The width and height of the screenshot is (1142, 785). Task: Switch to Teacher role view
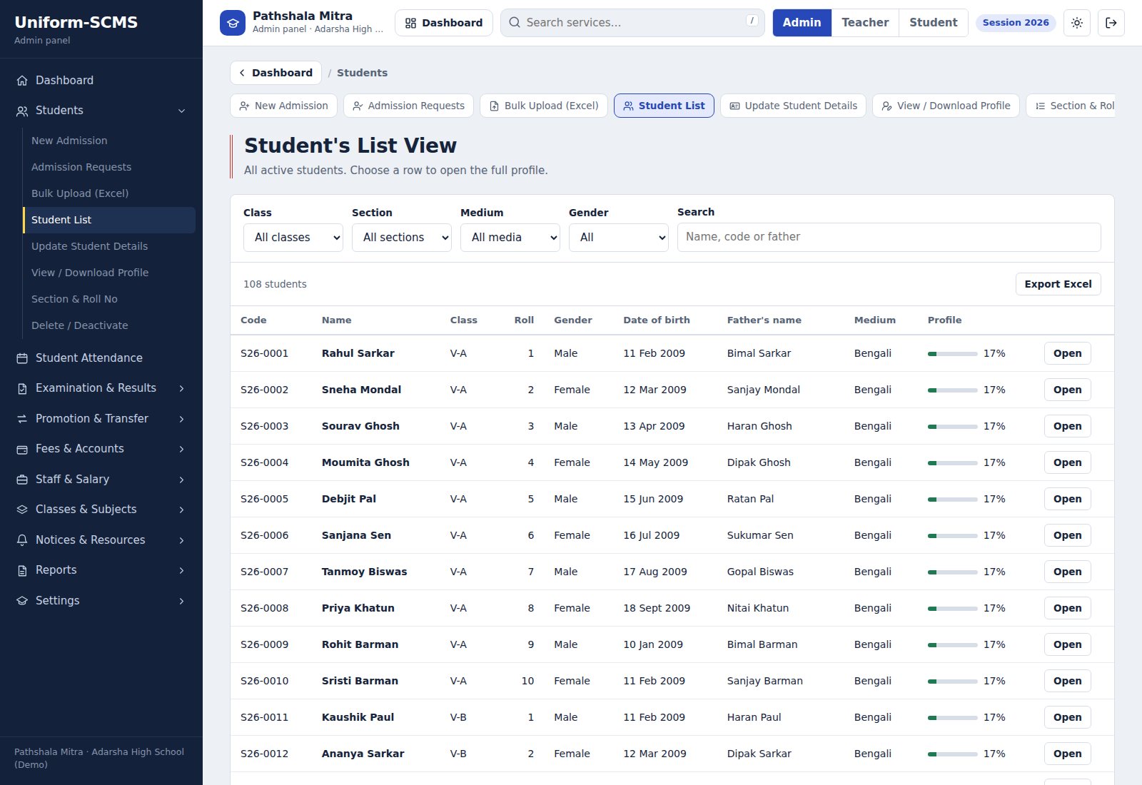click(x=865, y=23)
